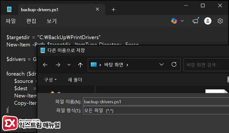Click the back arrow in save dialog
This screenshot has width=229, height=133.
45,65
